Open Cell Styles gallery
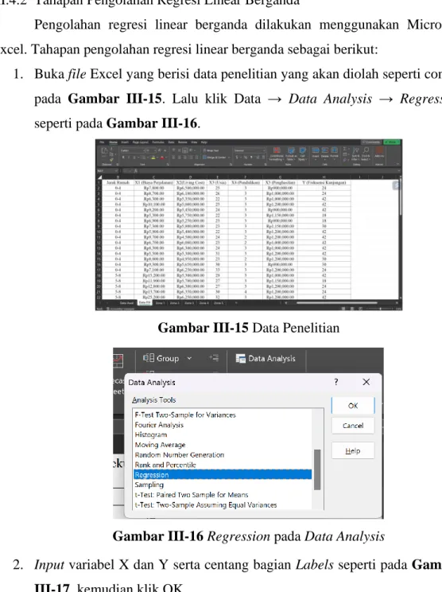442x592 pixels. coord(302,154)
